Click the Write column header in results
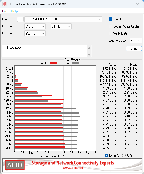The width and height of the screenshot is (144, 174). [x=113, y=65]
